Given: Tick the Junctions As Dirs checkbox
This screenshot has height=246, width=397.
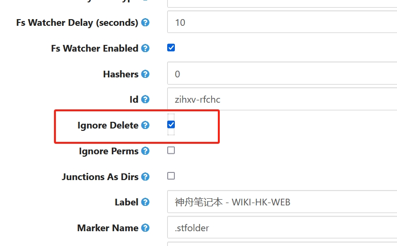Looking at the screenshot, I should pyautogui.click(x=171, y=176).
